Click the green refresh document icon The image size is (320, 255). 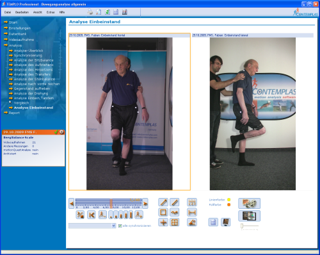pos(108,12)
